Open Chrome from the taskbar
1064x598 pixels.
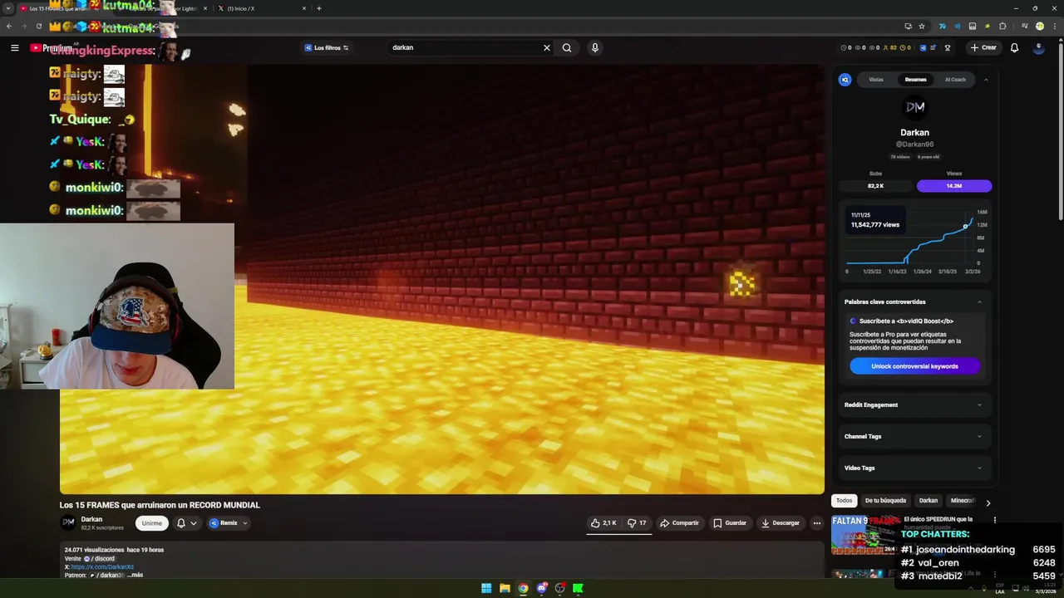tap(523, 588)
